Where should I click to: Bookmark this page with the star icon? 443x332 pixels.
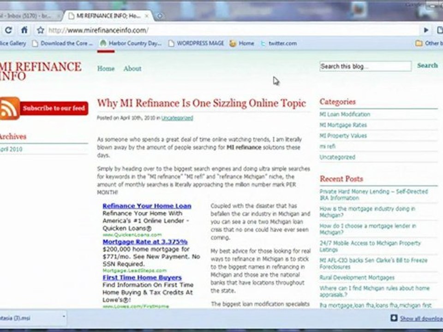(41, 30)
